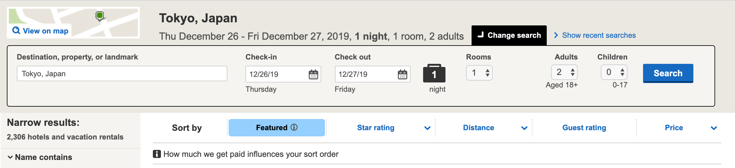This screenshot has width=735, height=168.
Task: Select the Featured sort tab
Action: [271, 128]
